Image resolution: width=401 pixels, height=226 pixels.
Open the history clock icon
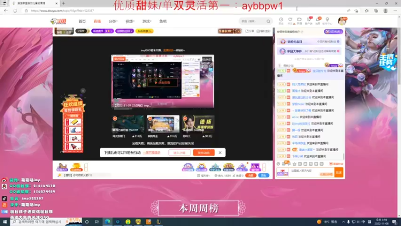tap(281, 21)
